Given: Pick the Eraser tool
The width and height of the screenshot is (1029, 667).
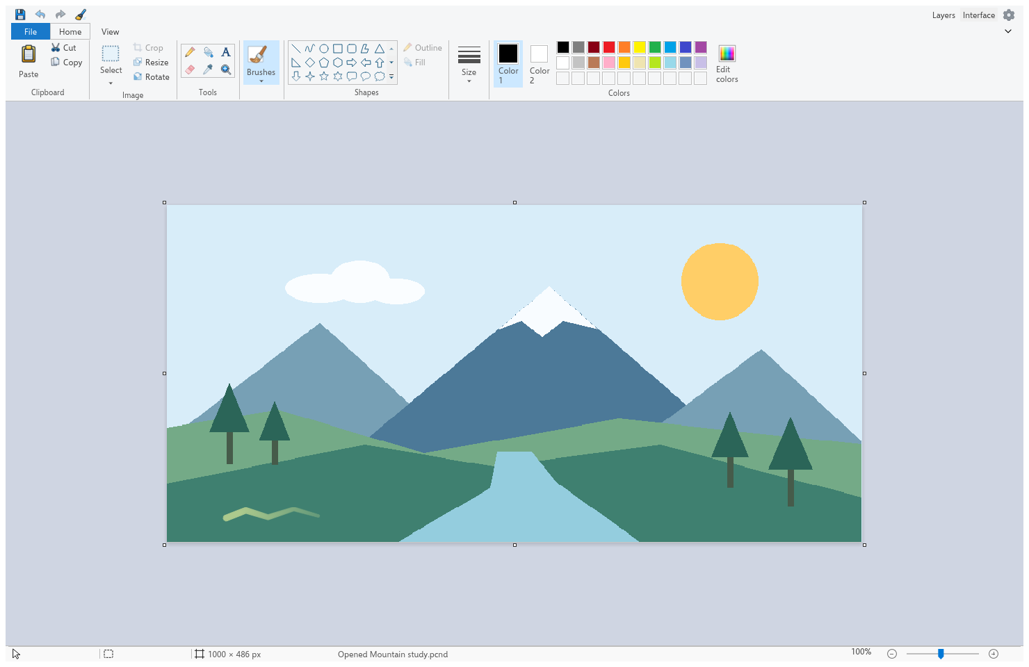Looking at the screenshot, I should (190, 69).
